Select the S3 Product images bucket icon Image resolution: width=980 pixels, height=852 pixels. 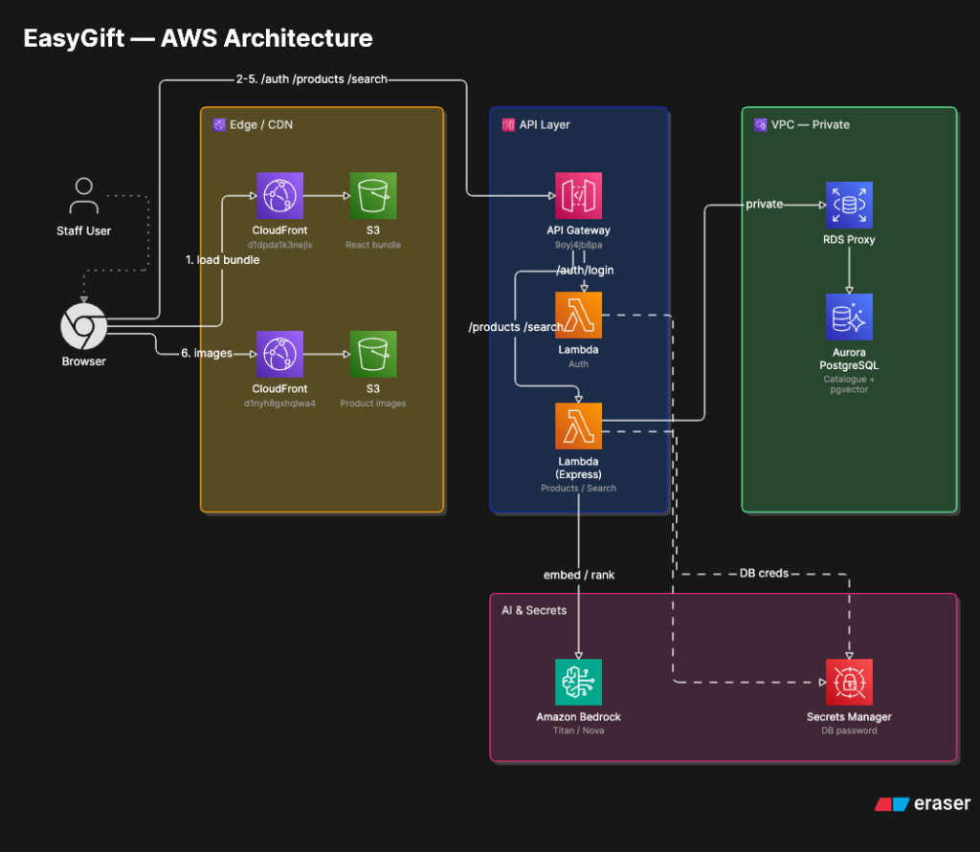(373, 354)
